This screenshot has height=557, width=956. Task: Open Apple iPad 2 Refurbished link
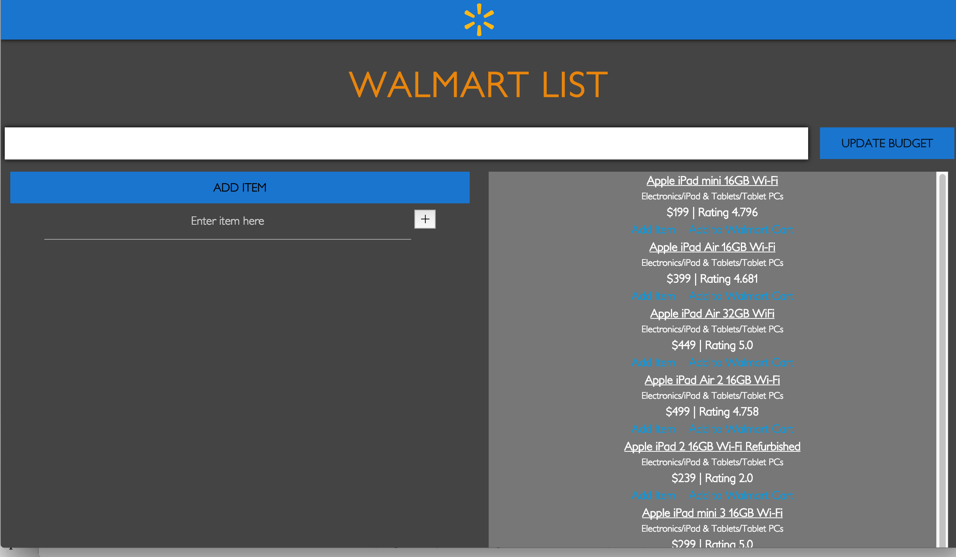tap(712, 447)
